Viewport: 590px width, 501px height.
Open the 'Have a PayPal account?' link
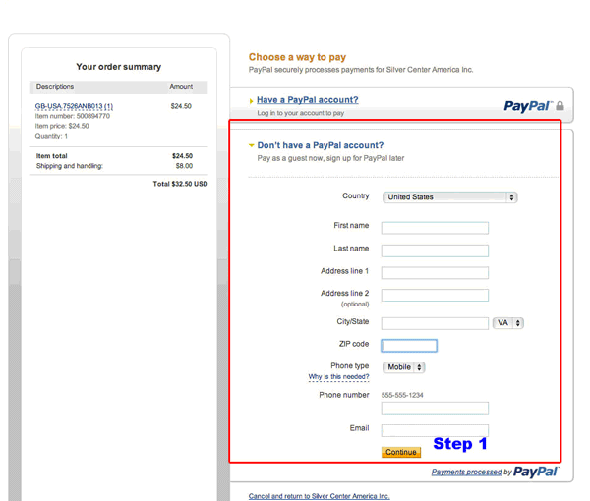pos(308,100)
